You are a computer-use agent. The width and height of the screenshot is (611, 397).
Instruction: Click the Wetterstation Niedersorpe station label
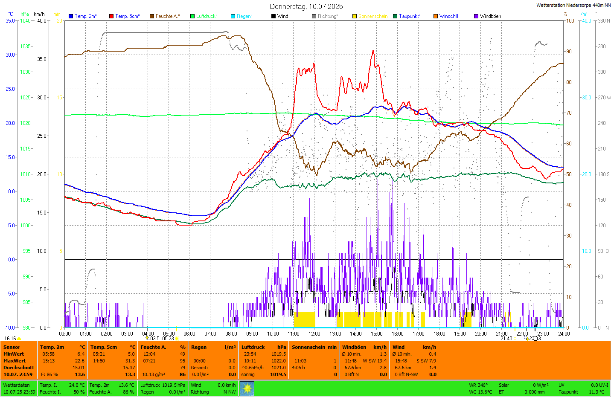(573, 5)
